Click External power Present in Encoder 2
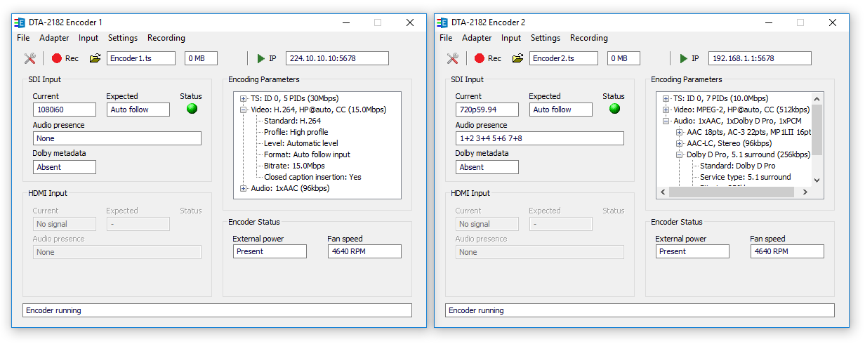Screen dimensions: 865x344 pos(692,251)
